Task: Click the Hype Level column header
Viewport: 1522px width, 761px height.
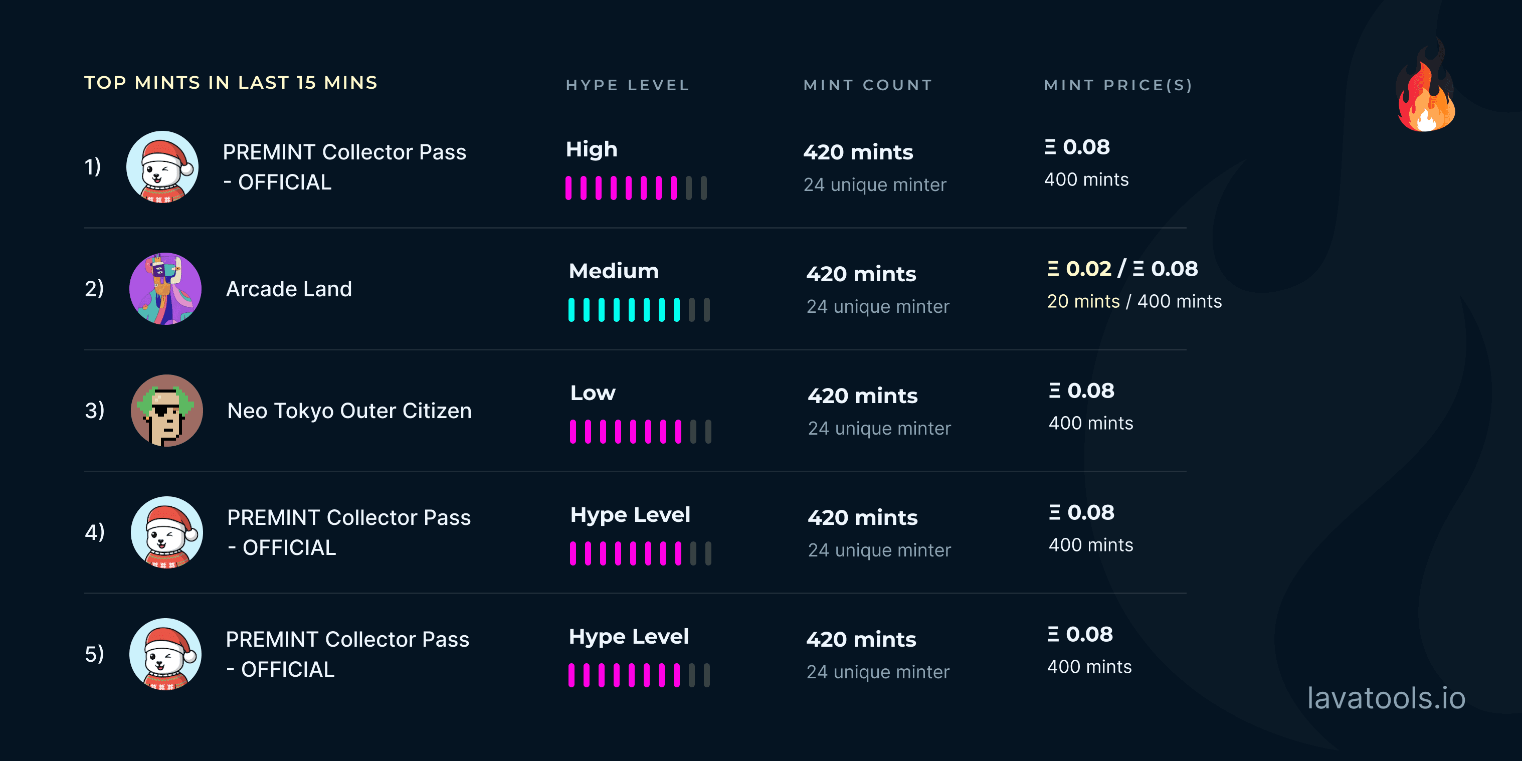Action: click(628, 85)
